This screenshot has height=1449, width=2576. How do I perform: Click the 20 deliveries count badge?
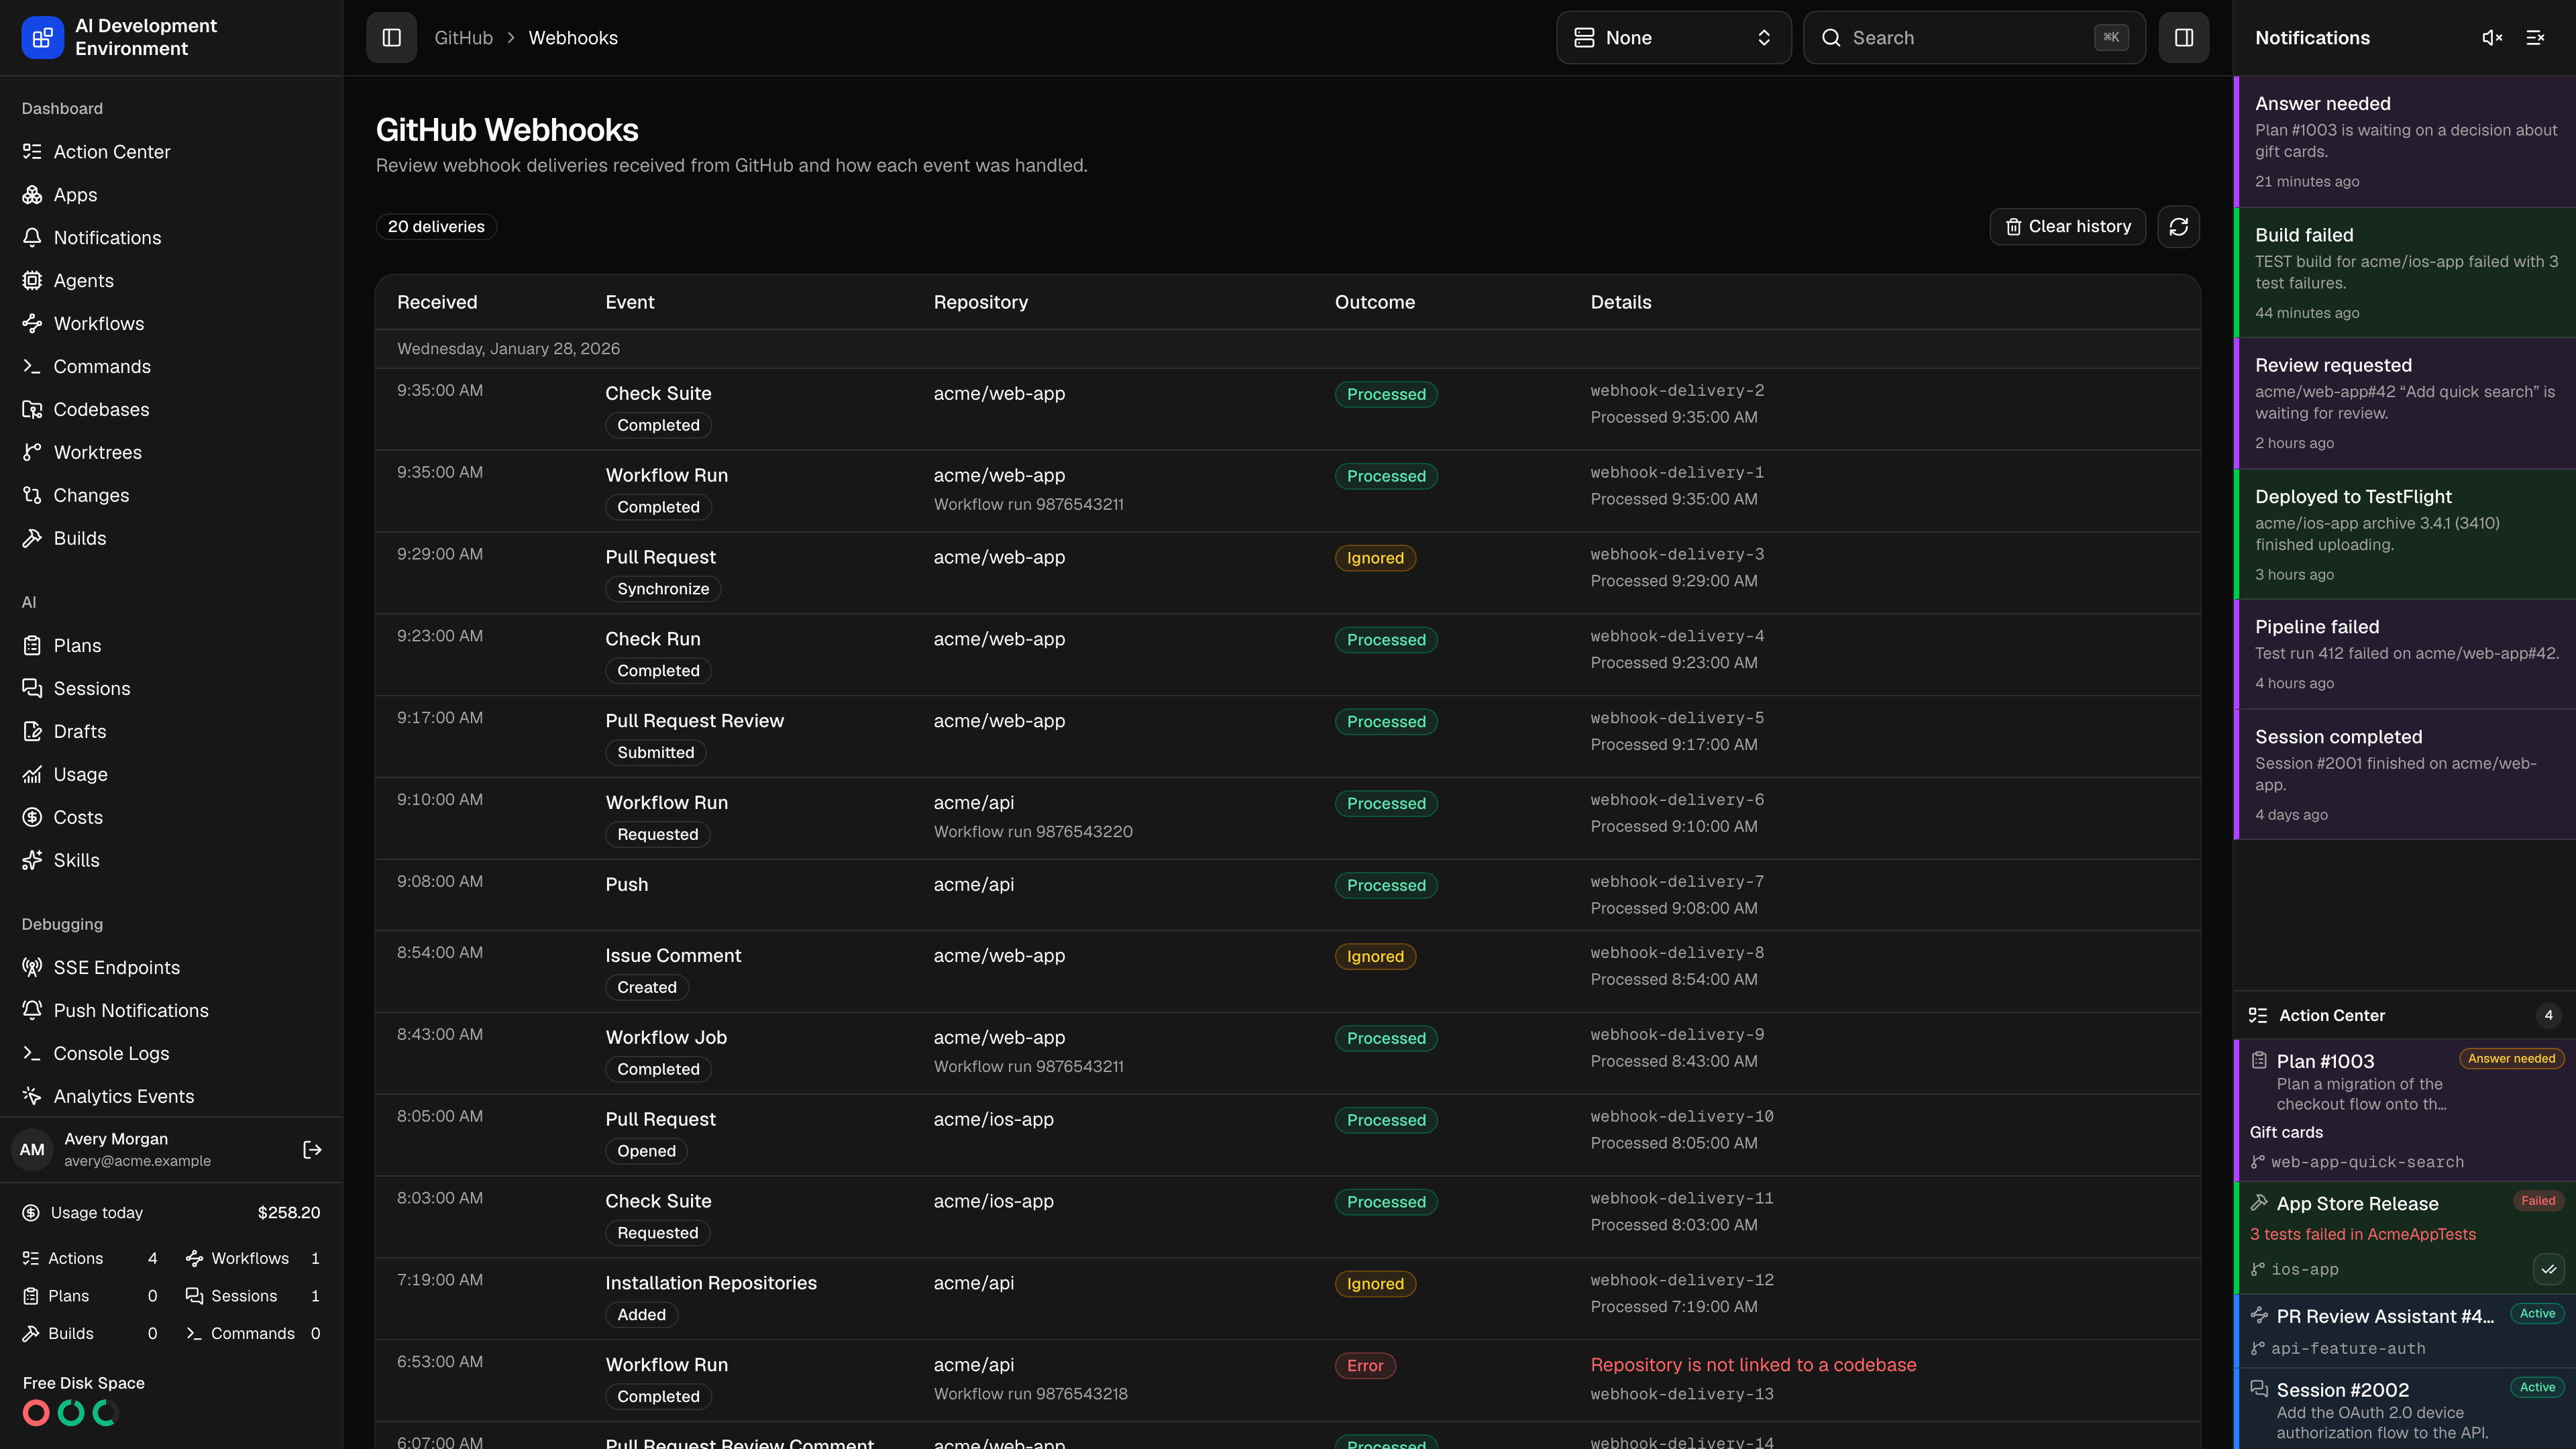click(436, 227)
